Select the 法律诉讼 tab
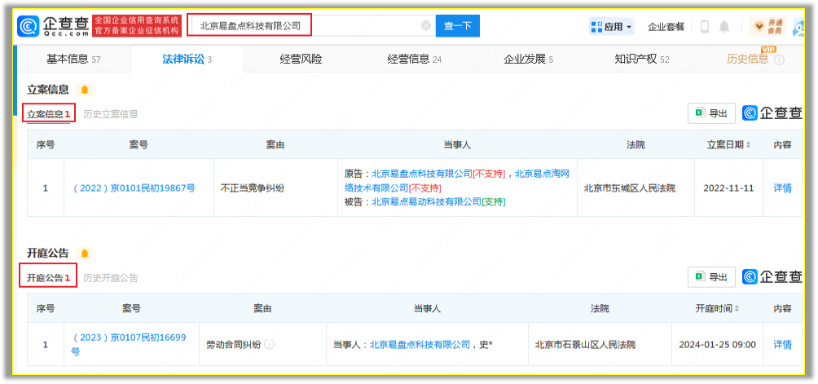This screenshot has height=384, width=818. pyautogui.click(x=187, y=59)
